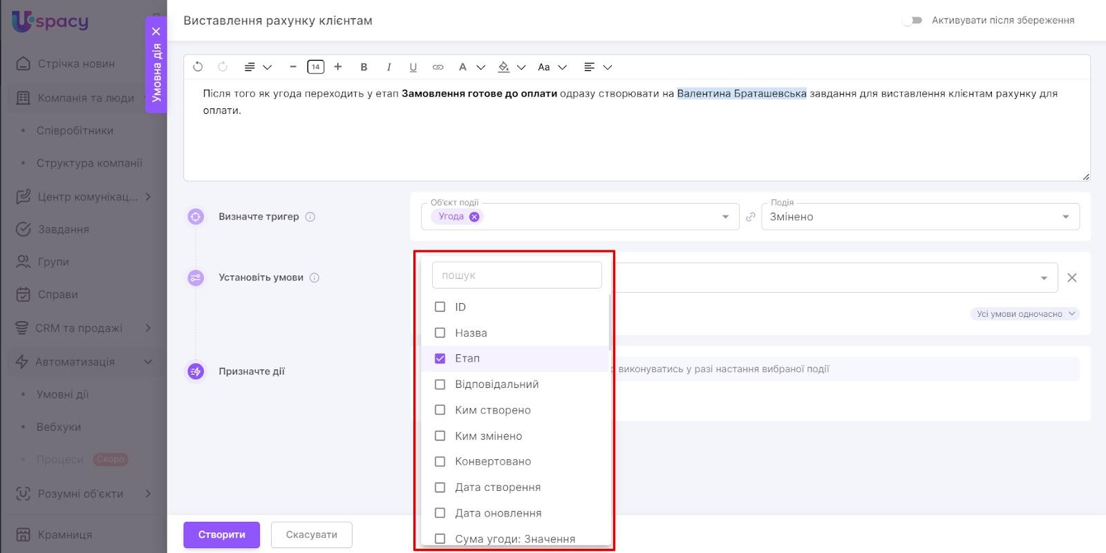Click the пошук search field in dropdown
Viewport: 1106px width, 553px height.
tap(516, 275)
